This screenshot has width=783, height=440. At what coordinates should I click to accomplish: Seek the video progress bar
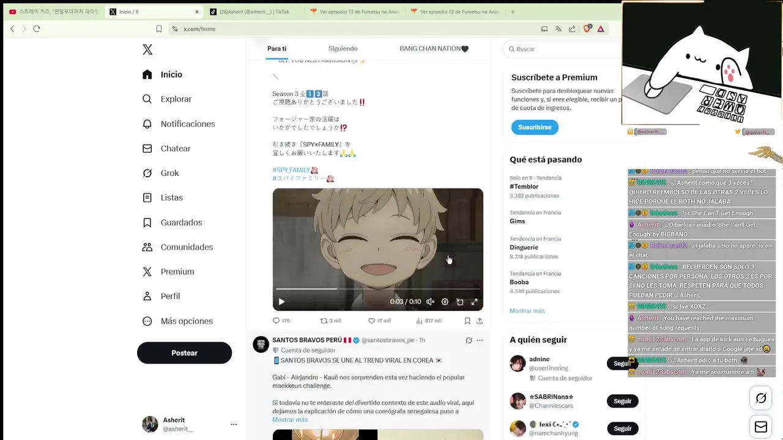coord(377,288)
